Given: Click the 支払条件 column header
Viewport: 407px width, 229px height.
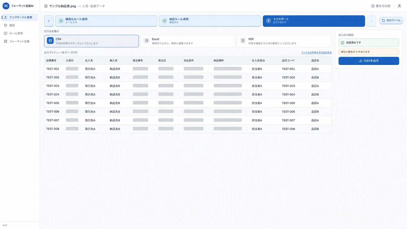Looking at the screenshot, I should click(x=188, y=61).
